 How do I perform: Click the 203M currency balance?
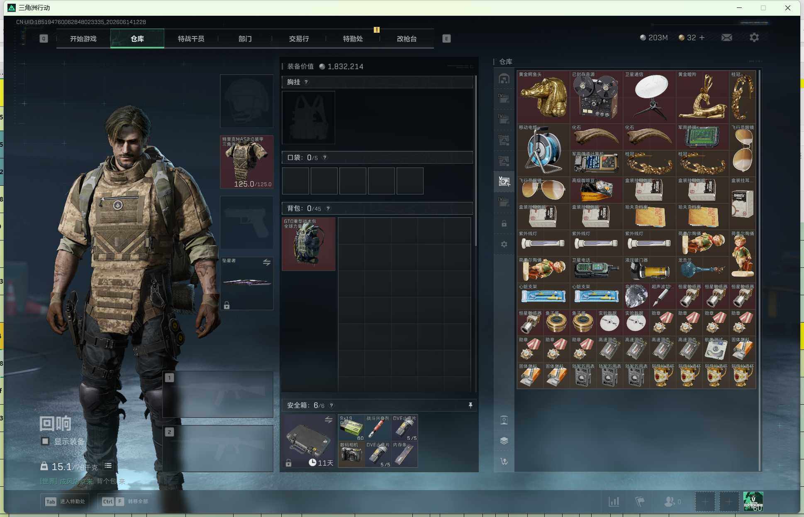click(654, 38)
